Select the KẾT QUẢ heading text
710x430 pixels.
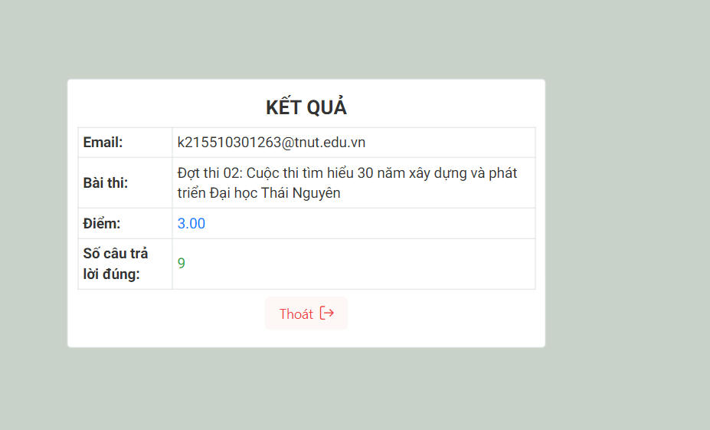306,107
